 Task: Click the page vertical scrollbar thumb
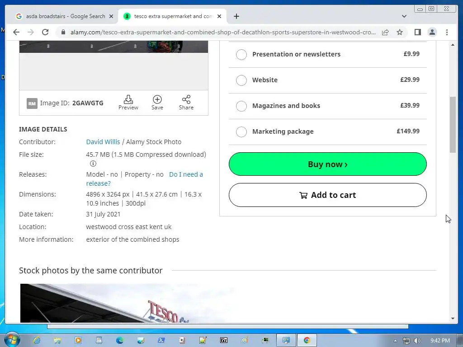453,125
